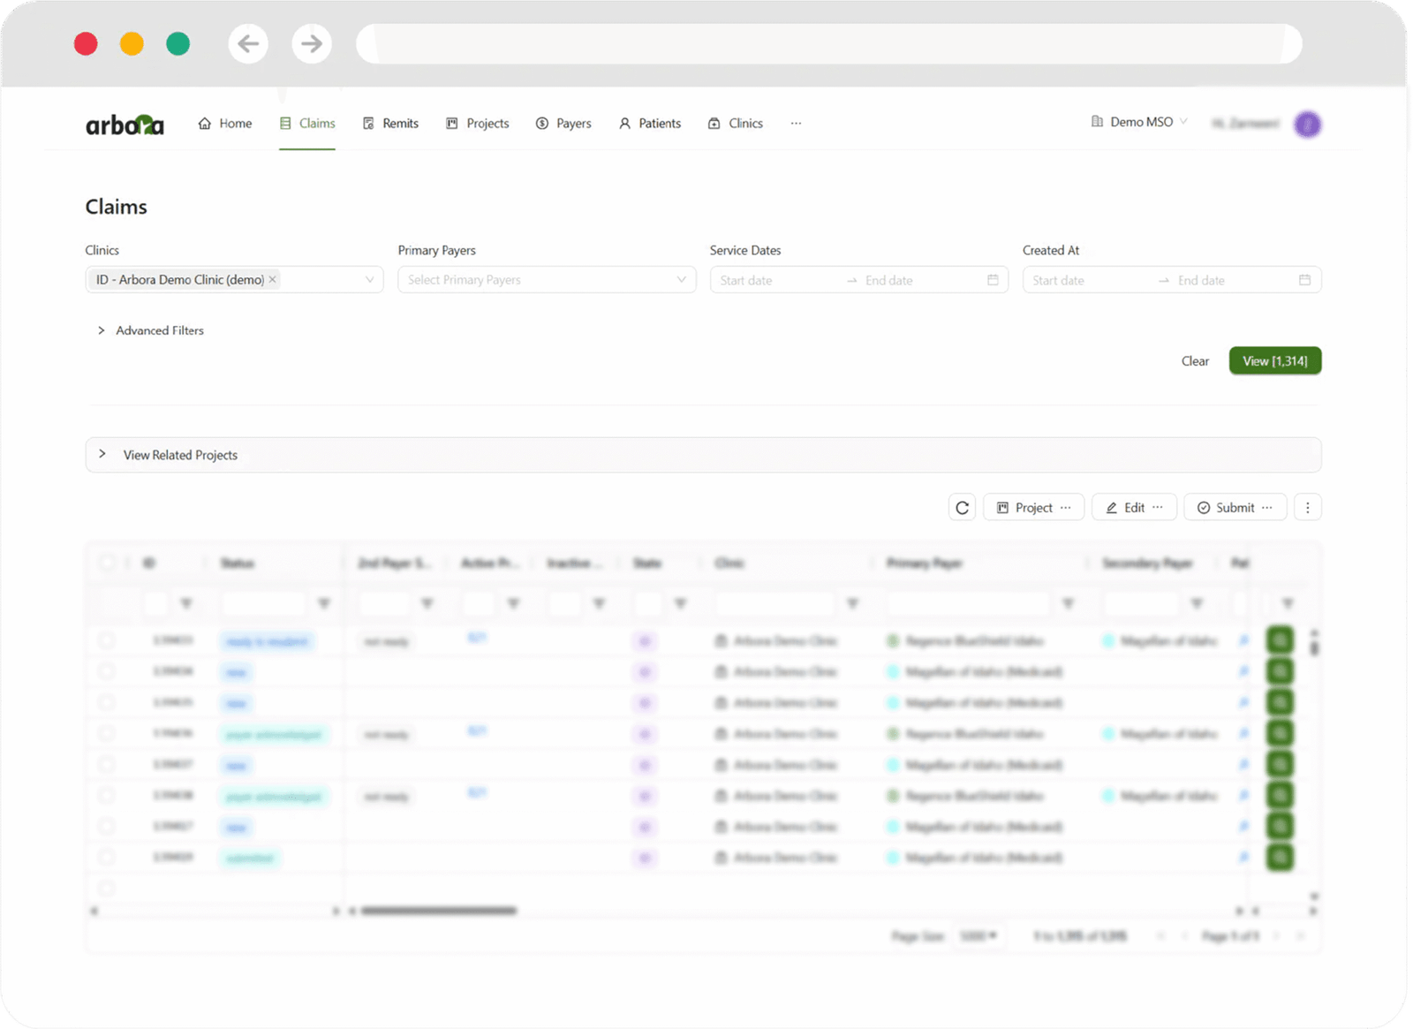Click the green view icon in first row

tap(1279, 640)
